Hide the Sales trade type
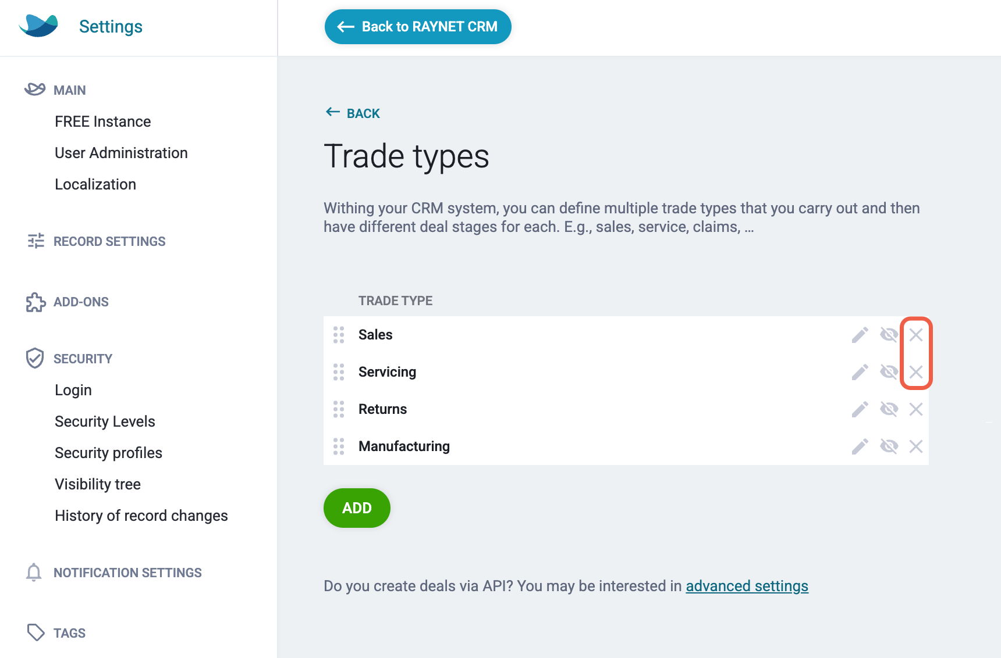The height and width of the screenshot is (658, 1001). [888, 335]
